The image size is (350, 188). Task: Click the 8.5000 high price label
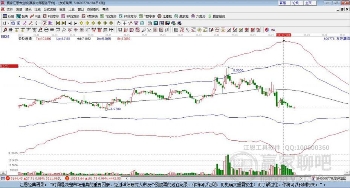(238, 70)
